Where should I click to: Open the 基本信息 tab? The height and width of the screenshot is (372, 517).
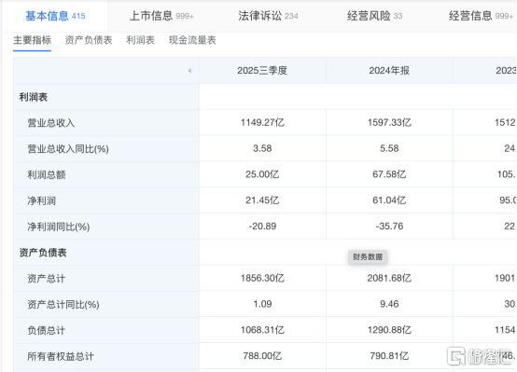coord(55,16)
